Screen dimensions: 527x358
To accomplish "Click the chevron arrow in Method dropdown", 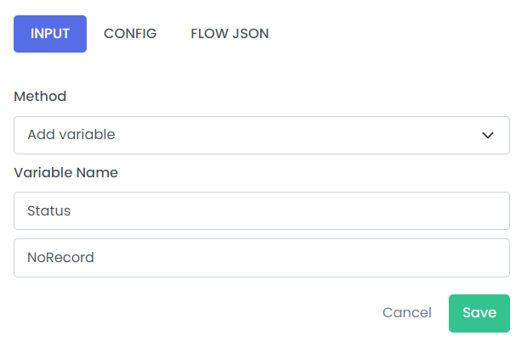I will [x=488, y=135].
